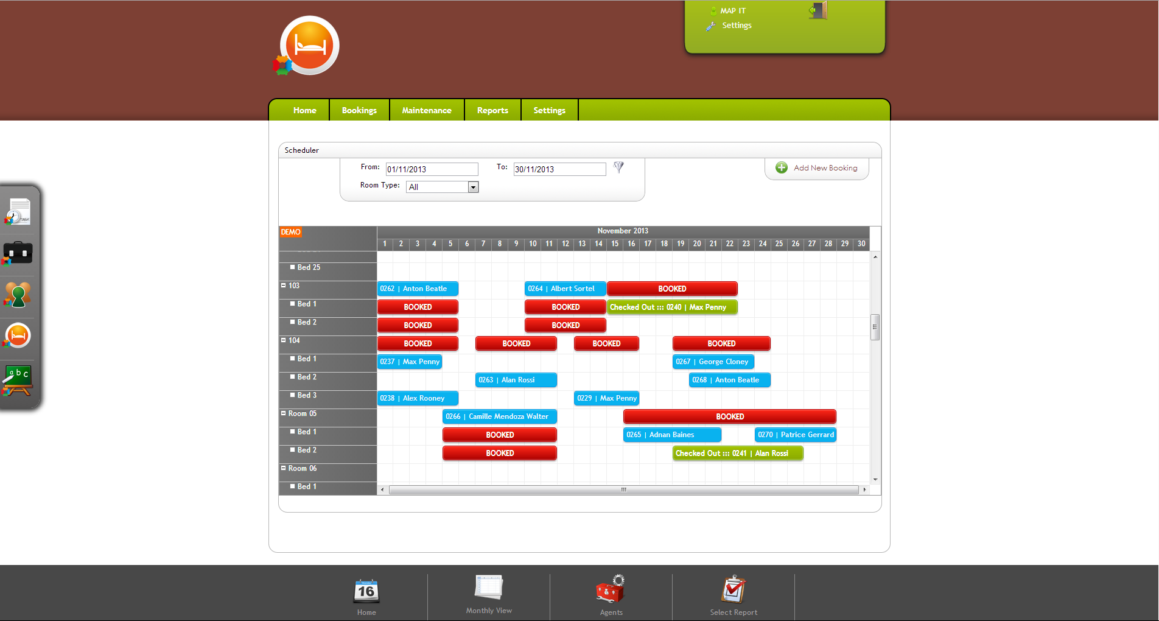The height and width of the screenshot is (621, 1159).
Task: Click the November 2013 header label
Action: (x=623, y=231)
